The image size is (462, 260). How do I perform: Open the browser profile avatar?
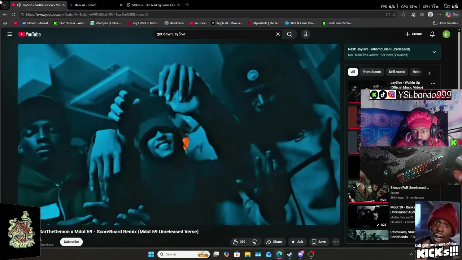pos(430,14)
